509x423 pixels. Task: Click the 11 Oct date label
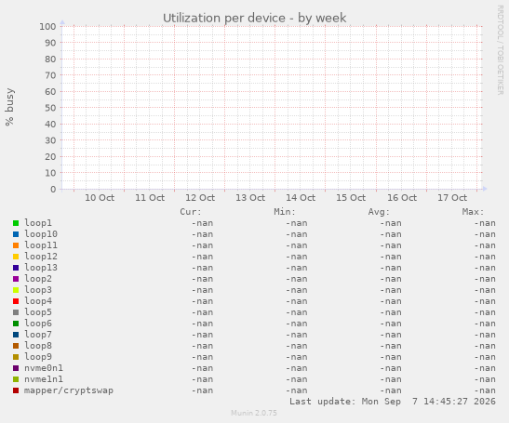[150, 197]
